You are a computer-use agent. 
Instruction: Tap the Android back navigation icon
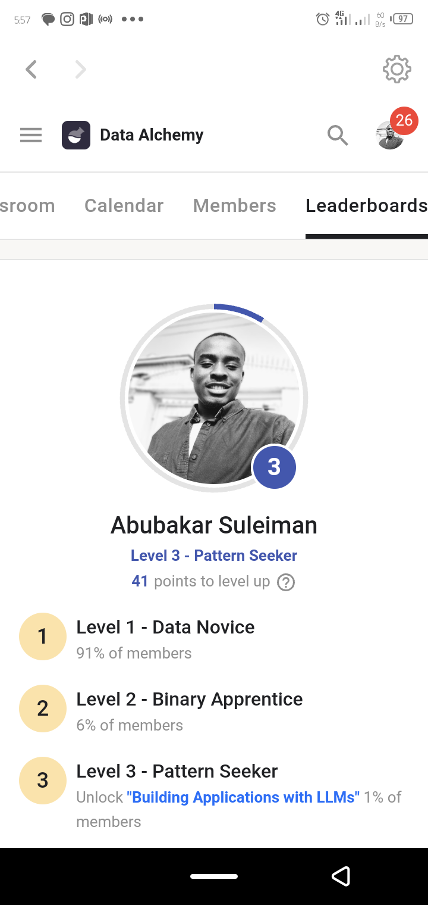coord(341,876)
